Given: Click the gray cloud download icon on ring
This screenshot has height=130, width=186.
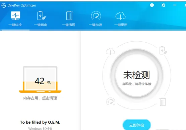Looking at the screenshot, I should point(110,51).
